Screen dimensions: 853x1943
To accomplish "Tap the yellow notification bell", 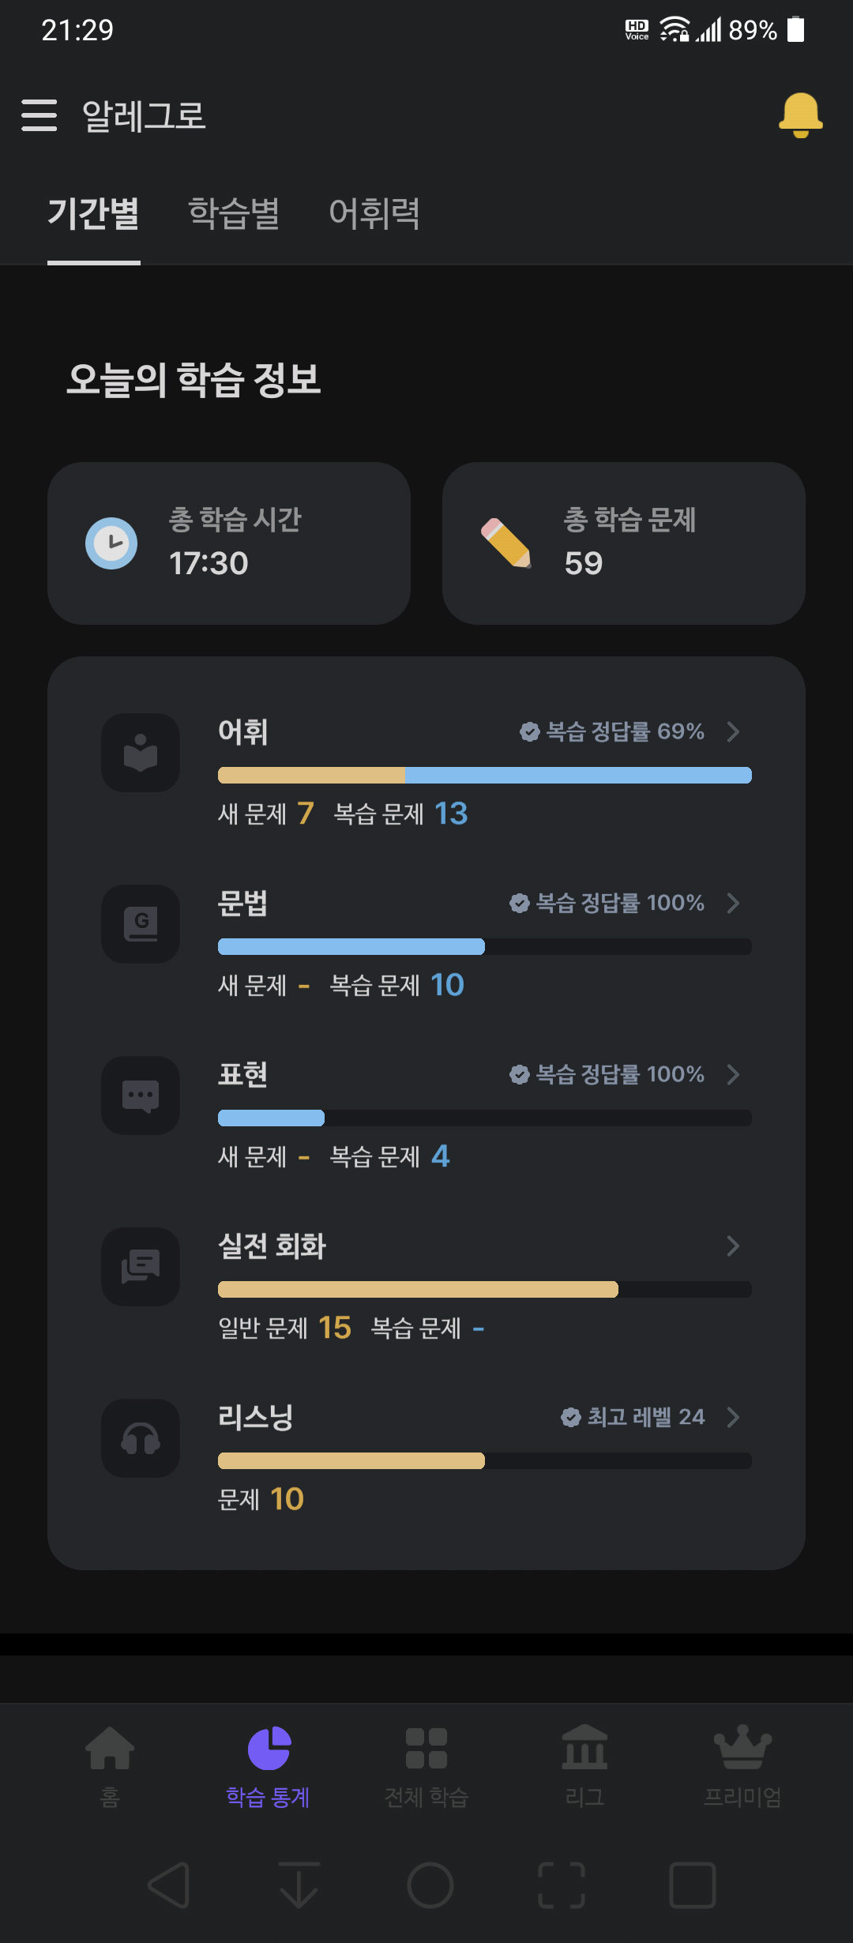I will point(800,115).
